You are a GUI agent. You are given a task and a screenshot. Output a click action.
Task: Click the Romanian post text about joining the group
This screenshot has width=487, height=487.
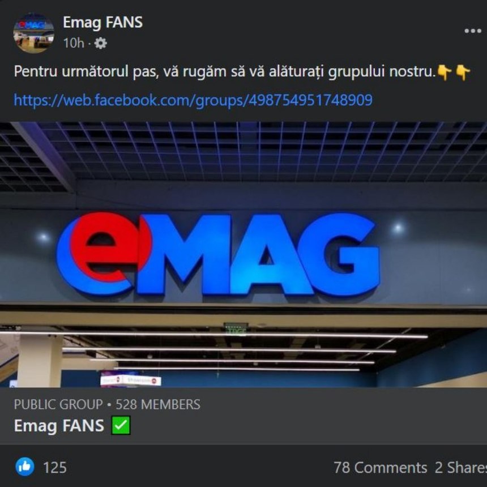(x=225, y=72)
